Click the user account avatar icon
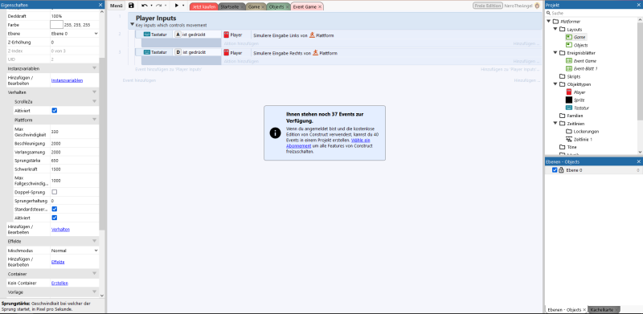Screen dimensions: 643x314 pos(537,6)
